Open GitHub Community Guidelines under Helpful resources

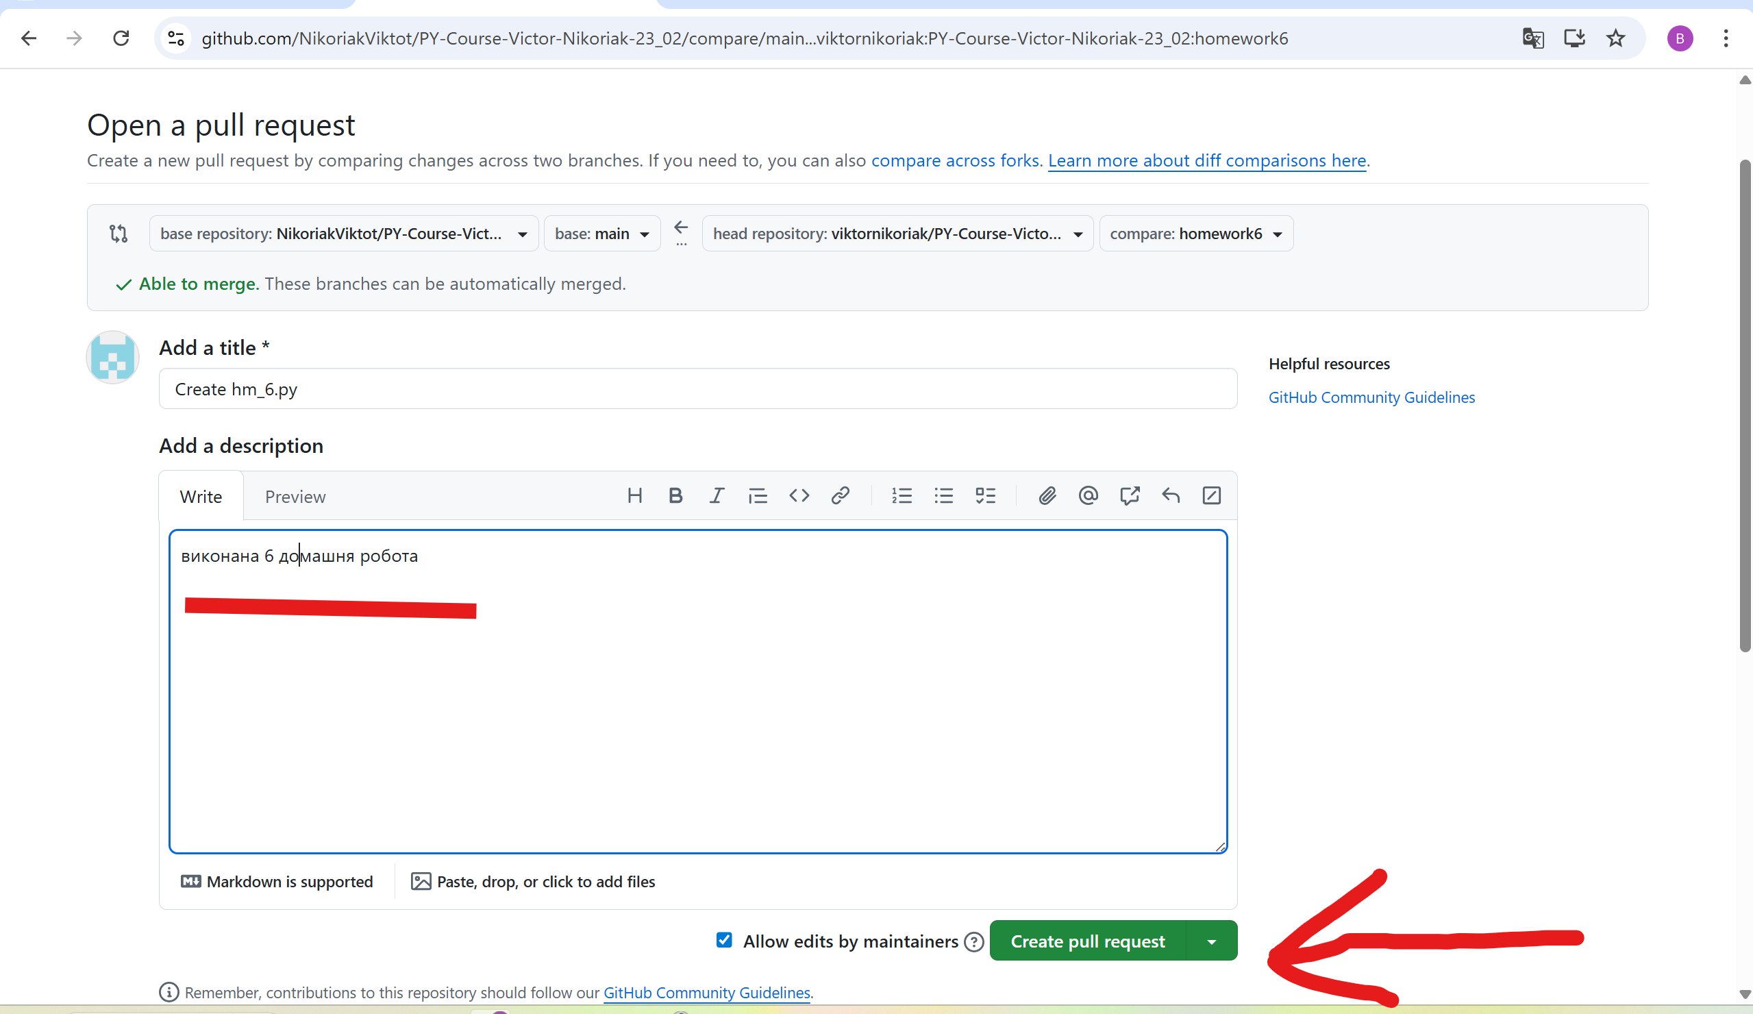point(1371,397)
